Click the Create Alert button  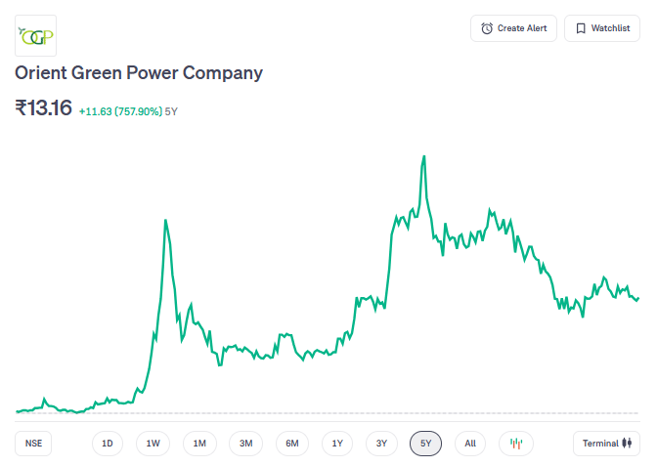[513, 28]
